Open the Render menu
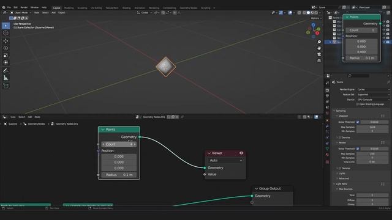392x220 pixels. click(24, 7)
